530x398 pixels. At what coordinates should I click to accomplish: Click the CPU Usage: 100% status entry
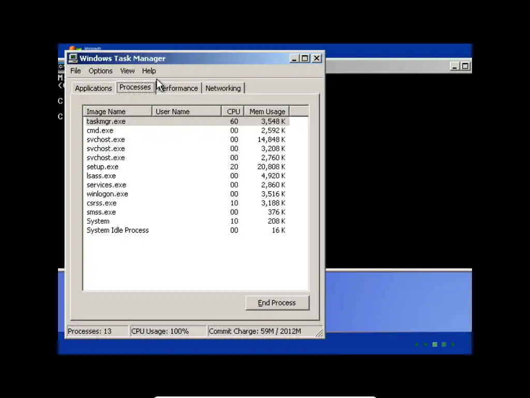168,331
